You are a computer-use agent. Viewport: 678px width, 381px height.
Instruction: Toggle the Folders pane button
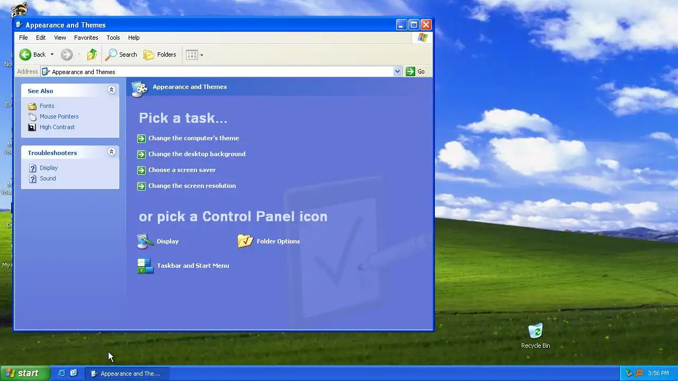coord(160,55)
